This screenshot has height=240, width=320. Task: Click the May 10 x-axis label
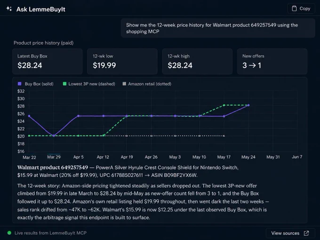point(199,157)
